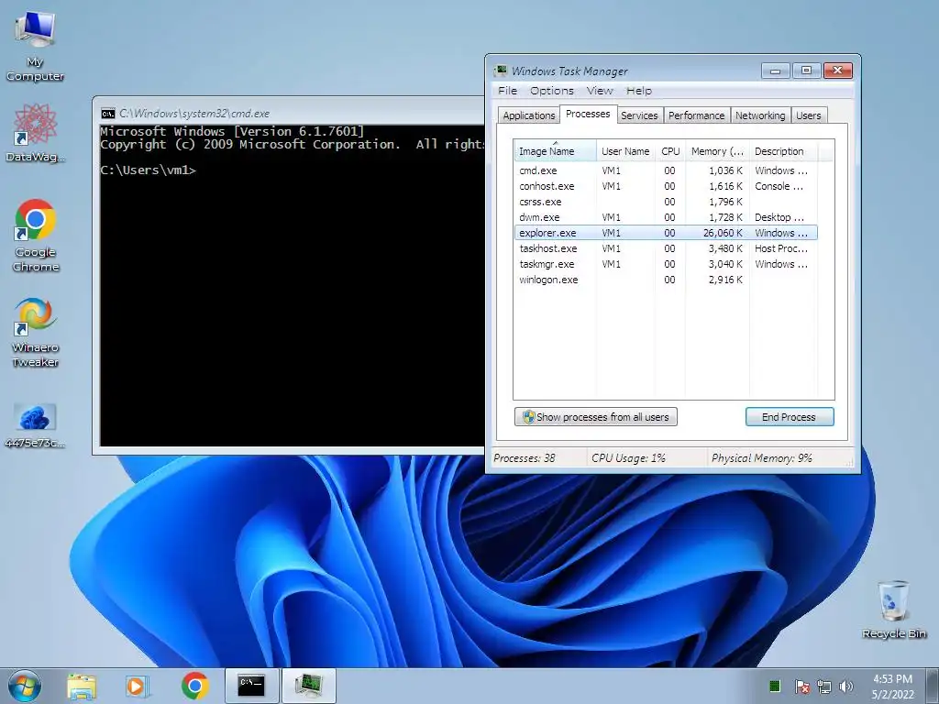Image resolution: width=939 pixels, height=704 pixels.
Task: Click the Console ... description for conhost.exe
Action: pos(779,186)
